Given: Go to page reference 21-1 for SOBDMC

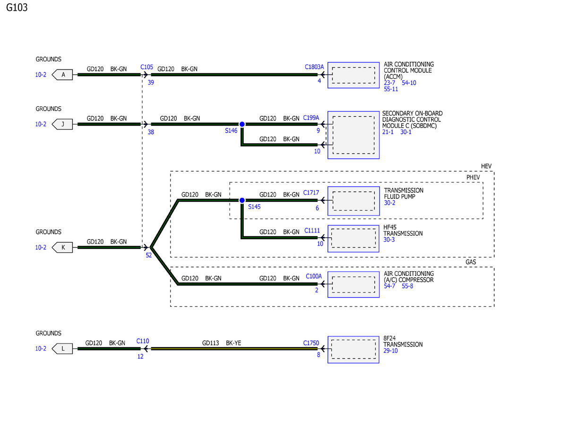Looking at the screenshot, I should point(387,132).
